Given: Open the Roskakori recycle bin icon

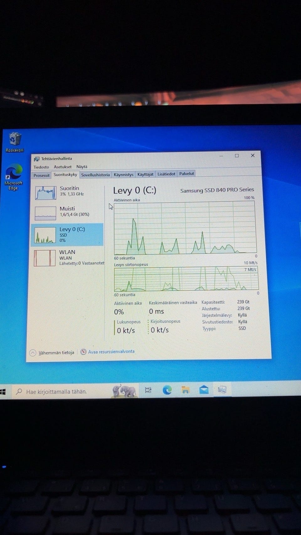Looking at the screenshot, I should click(x=15, y=142).
